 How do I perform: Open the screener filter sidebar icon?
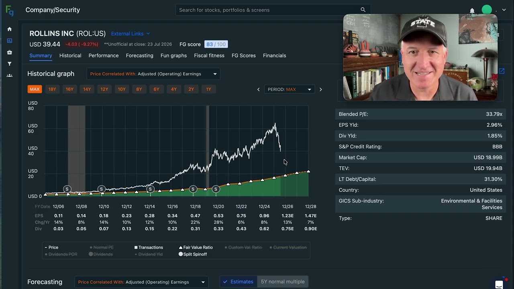(x=10, y=64)
